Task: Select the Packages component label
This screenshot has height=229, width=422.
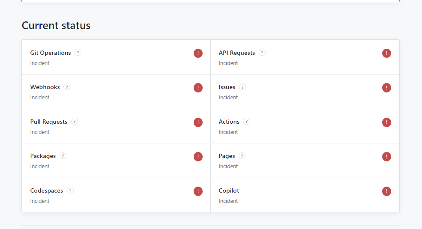Action: (43, 156)
